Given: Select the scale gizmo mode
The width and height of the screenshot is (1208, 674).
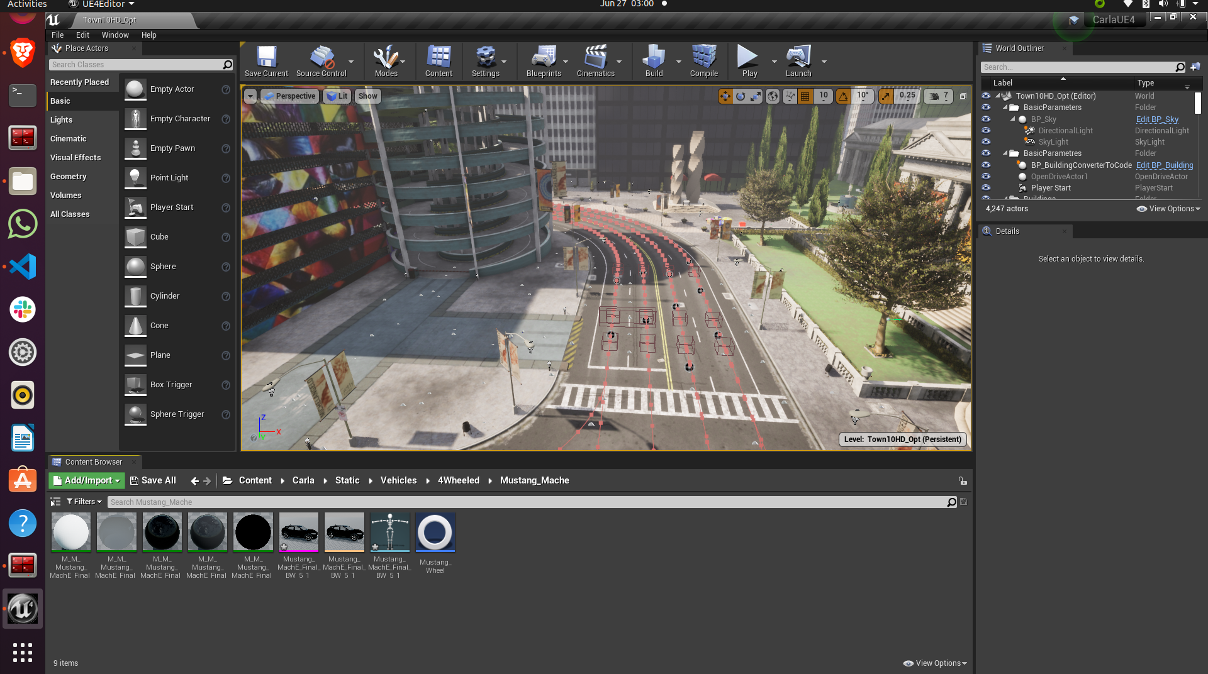Looking at the screenshot, I should click(x=756, y=96).
